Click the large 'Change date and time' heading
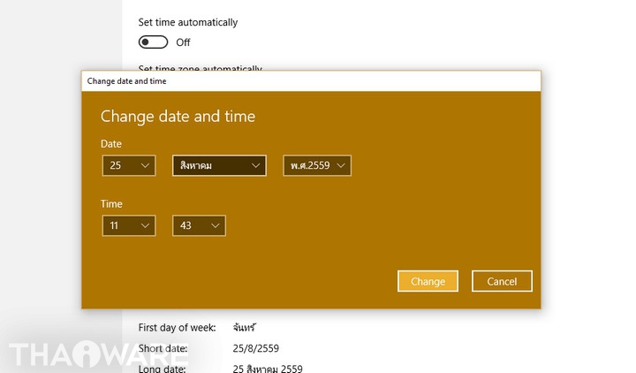The height and width of the screenshot is (373, 636). pos(178,117)
